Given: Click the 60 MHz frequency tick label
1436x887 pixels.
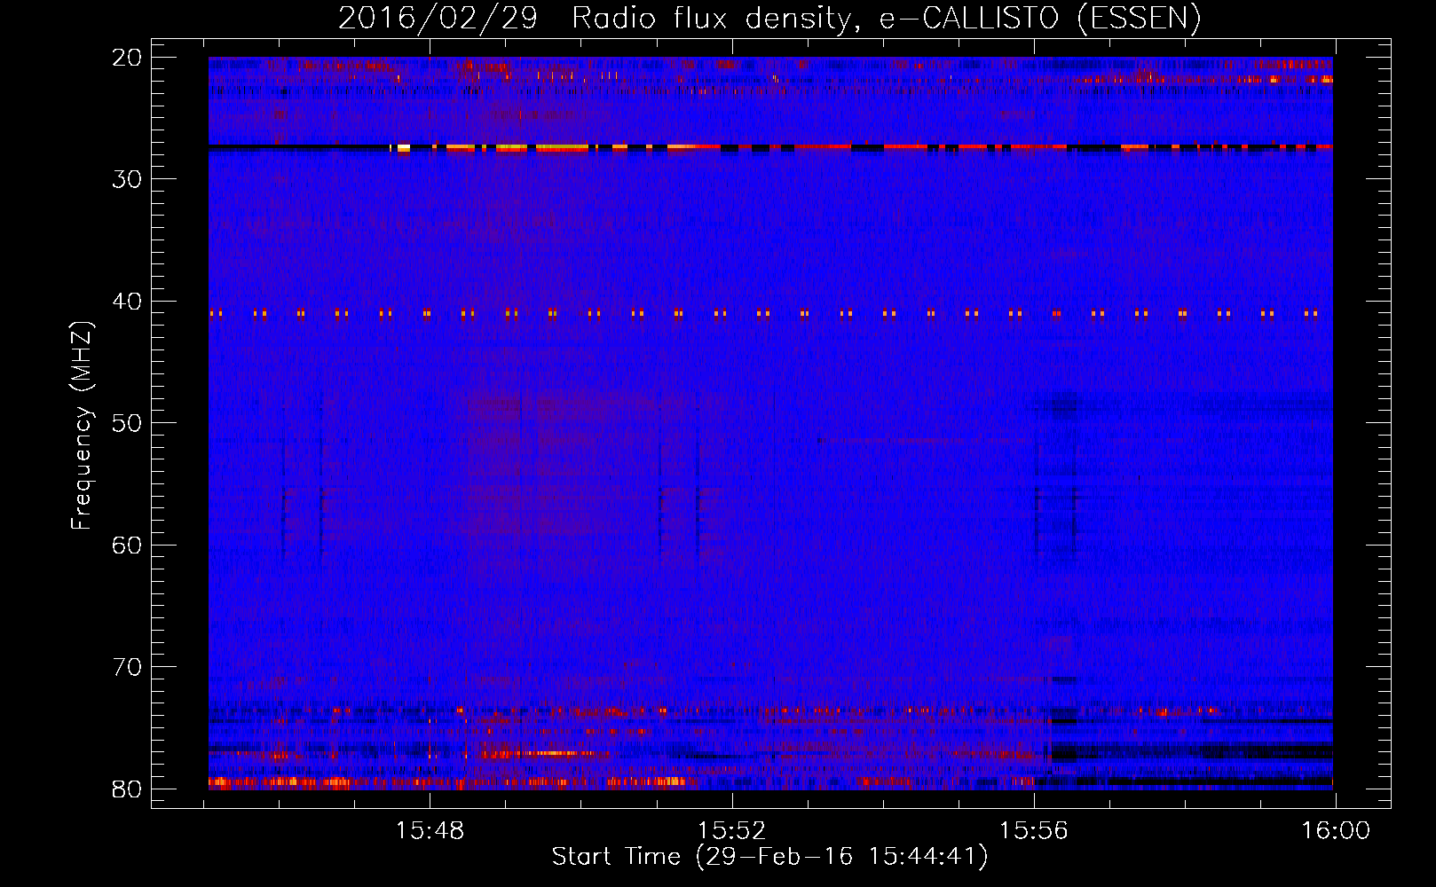Looking at the screenshot, I should (128, 546).
